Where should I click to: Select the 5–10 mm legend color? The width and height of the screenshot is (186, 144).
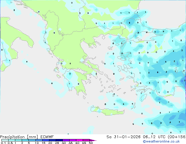[x=32, y=140]
